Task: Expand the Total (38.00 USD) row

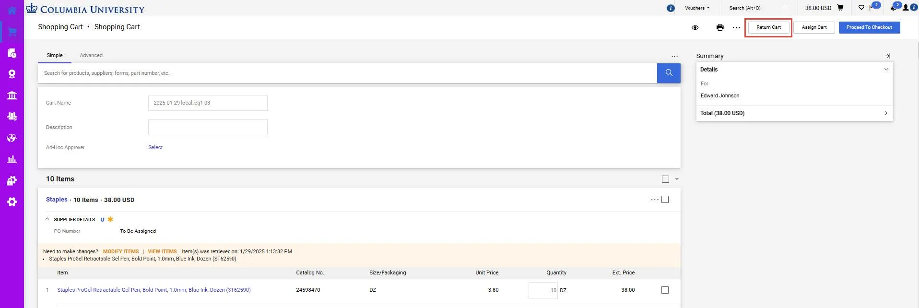Action: tap(794, 113)
